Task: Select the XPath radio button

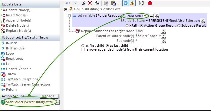Action: tap(127, 25)
